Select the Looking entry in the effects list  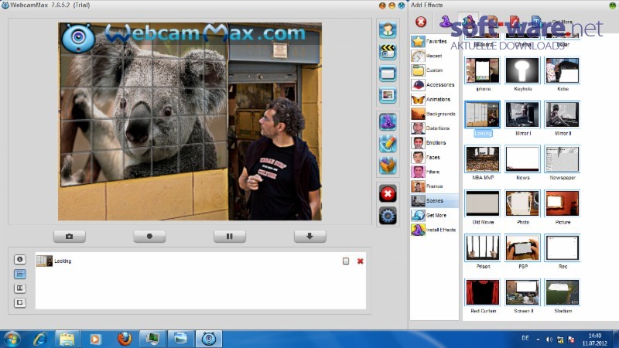200,261
